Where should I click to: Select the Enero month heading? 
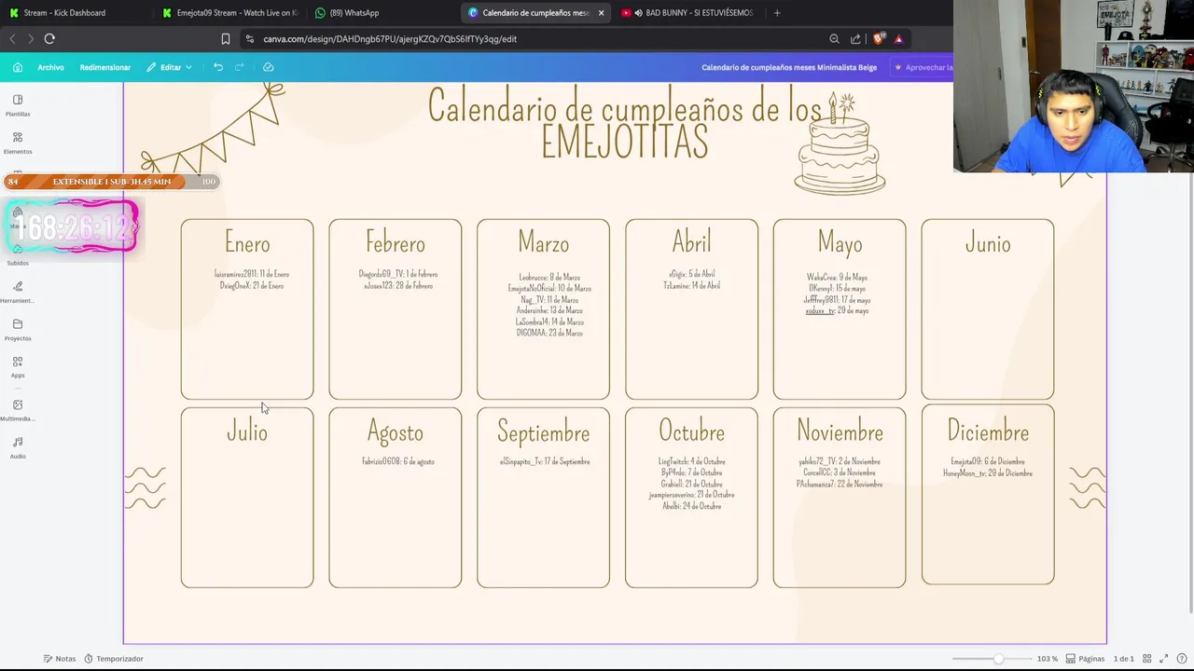click(247, 243)
